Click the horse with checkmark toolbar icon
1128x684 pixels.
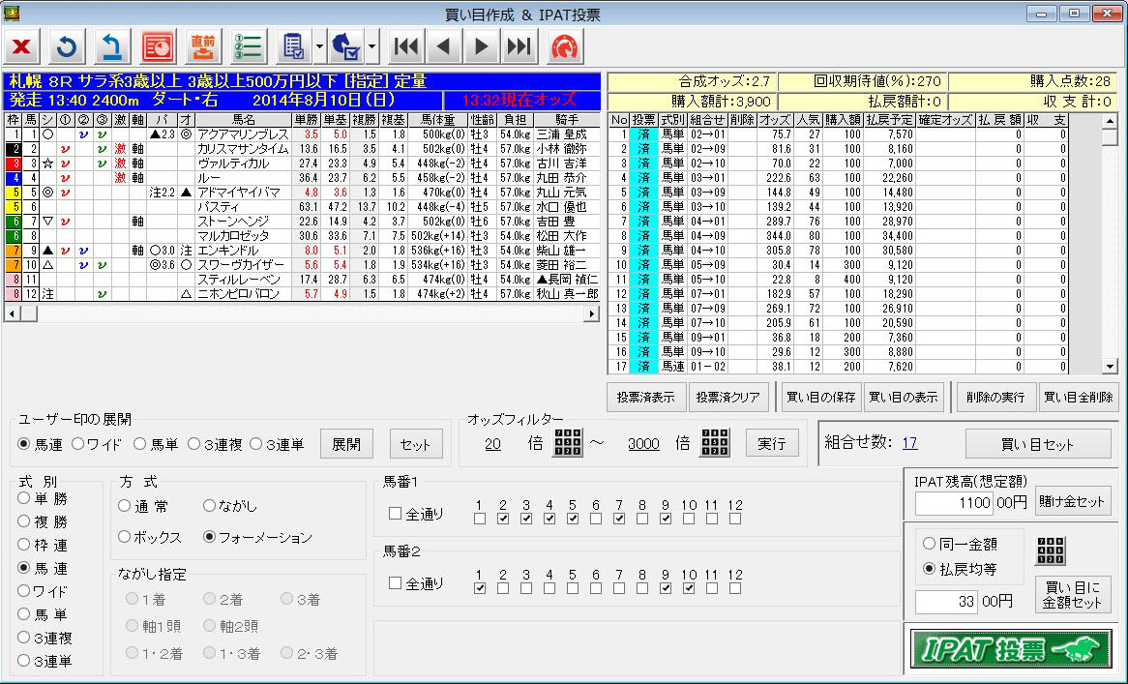click(346, 47)
